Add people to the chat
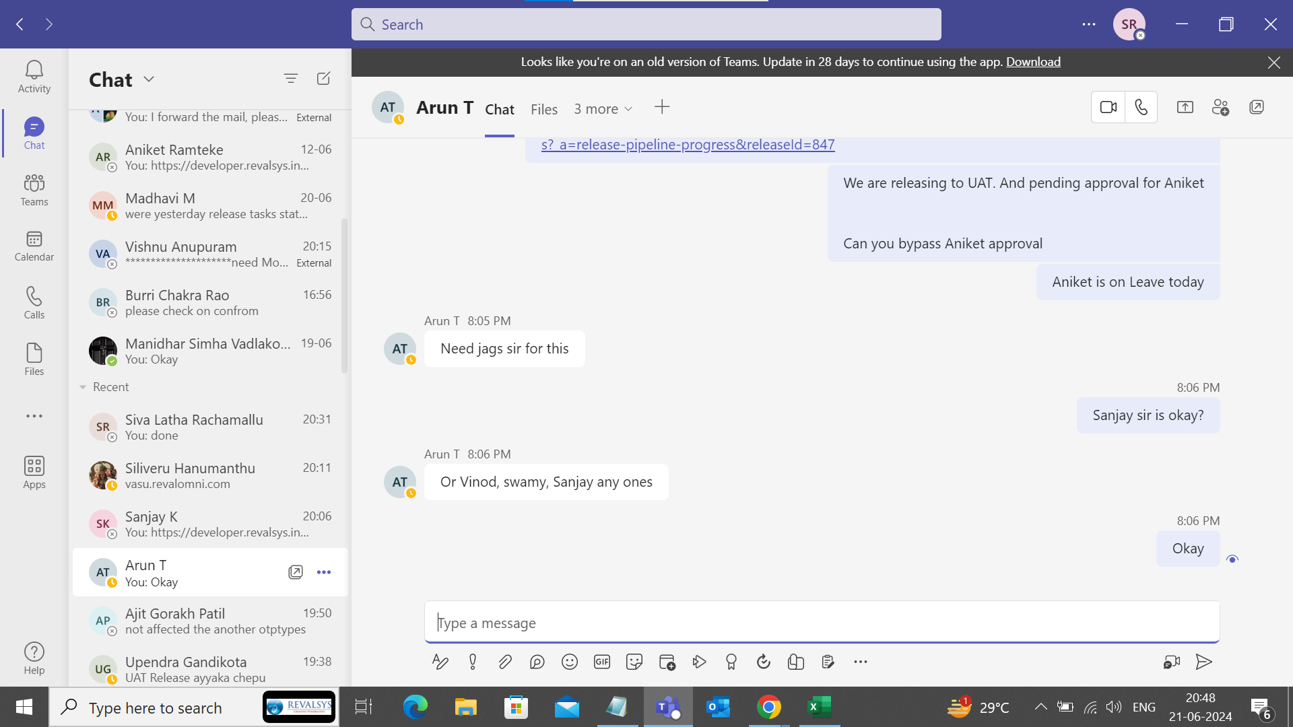Viewport: 1293px width, 727px height. [1220, 107]
